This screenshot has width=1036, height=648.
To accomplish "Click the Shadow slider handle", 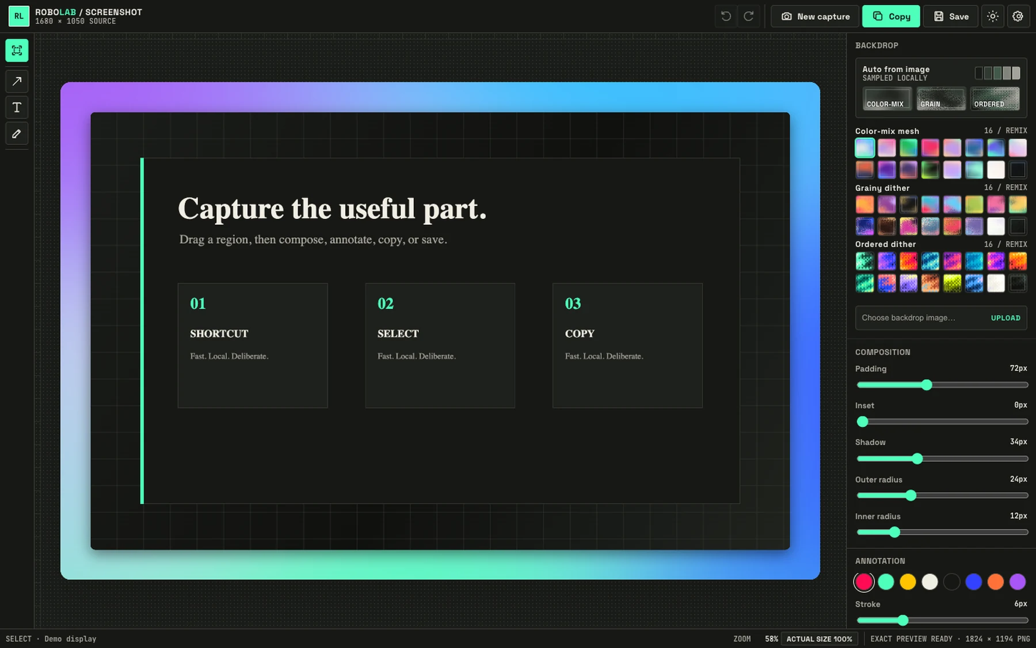I will pyautogui.click(x=917, y=458).
